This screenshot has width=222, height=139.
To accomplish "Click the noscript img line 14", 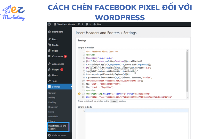I will coord(118,94).
